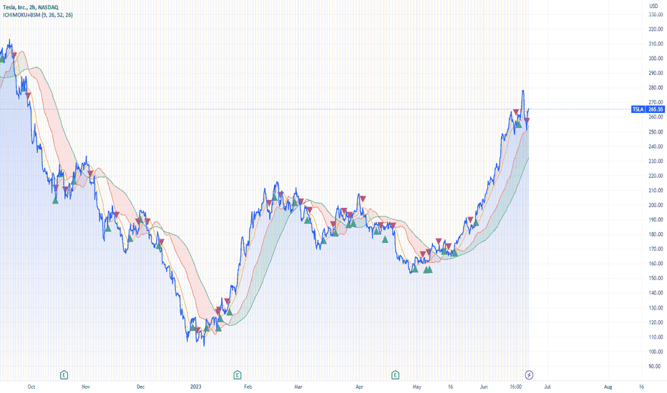This screenshot has width=667, height=393.
Task: Click the 280.00 price axis label
Action: 656,87
